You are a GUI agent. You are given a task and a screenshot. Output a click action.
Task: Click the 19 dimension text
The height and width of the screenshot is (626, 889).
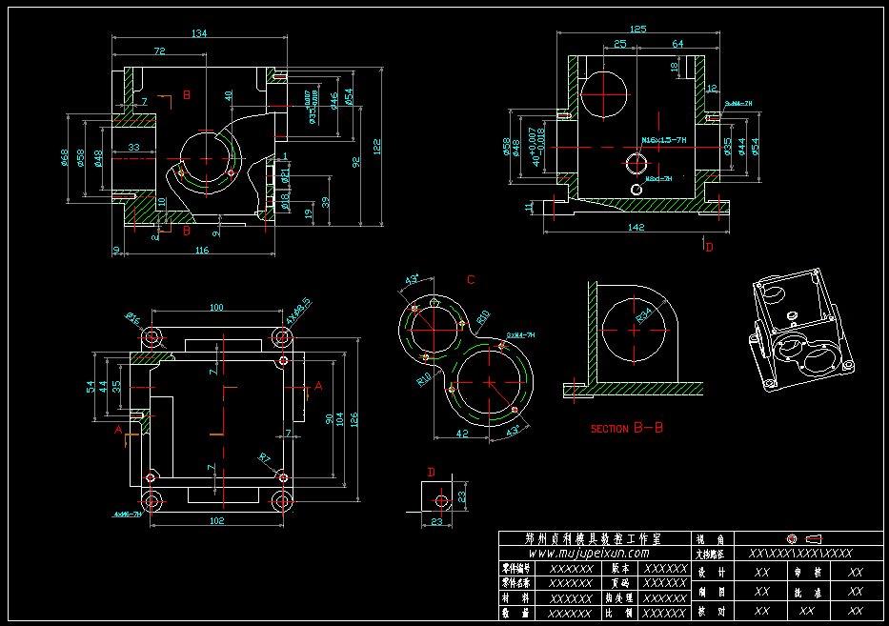pos(309,213)
